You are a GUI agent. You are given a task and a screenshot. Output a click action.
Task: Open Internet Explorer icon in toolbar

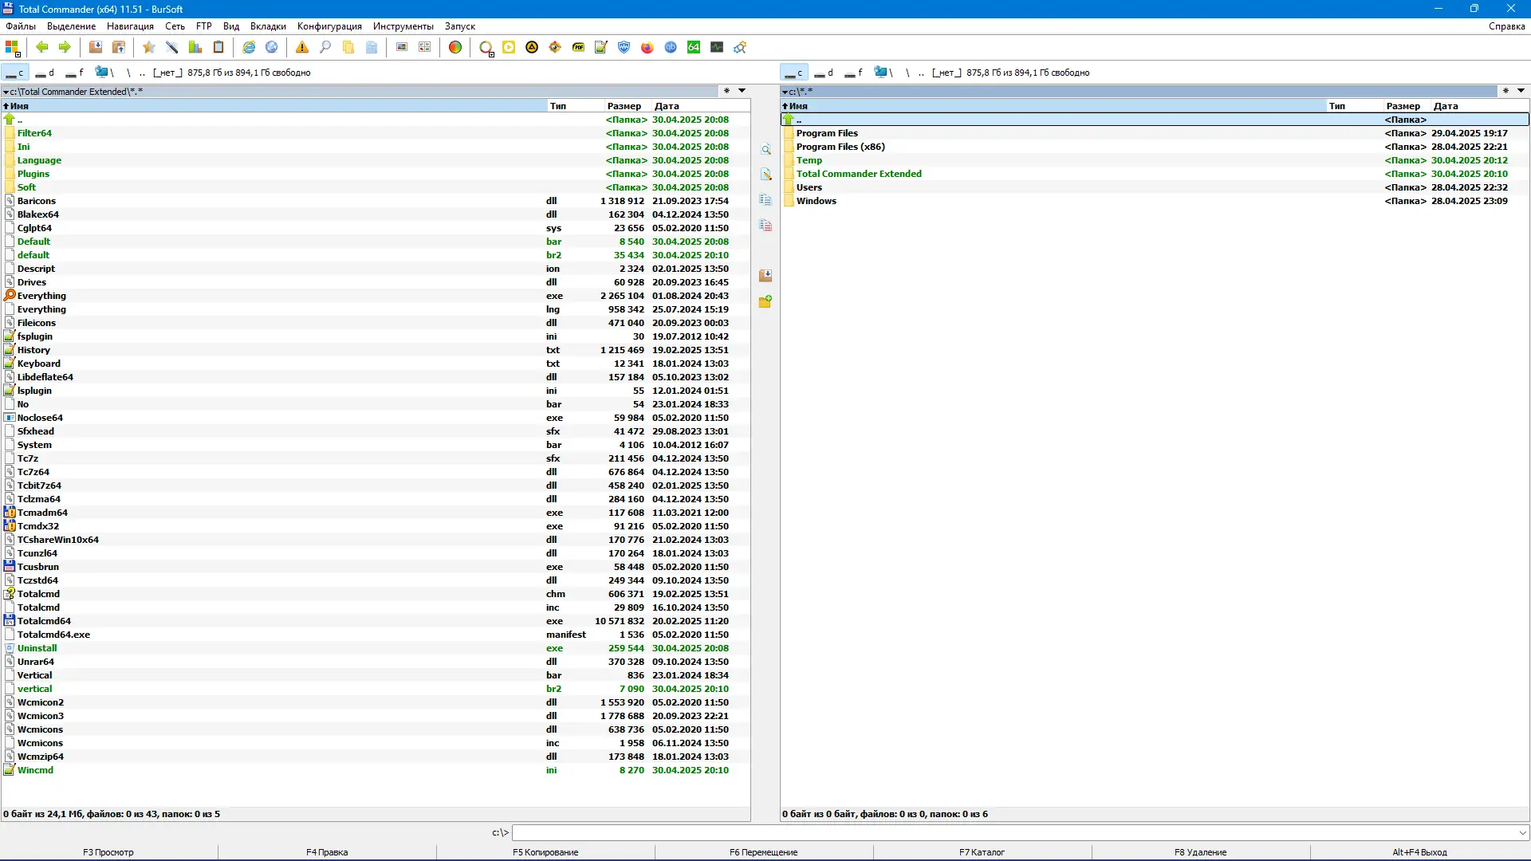point(249,48)
